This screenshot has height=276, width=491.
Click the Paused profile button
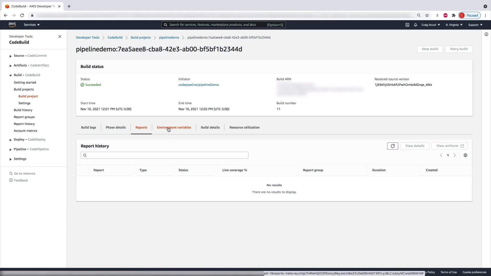[469, 15]
